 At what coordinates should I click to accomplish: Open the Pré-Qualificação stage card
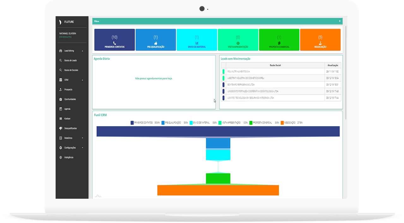tap(156, 40)
